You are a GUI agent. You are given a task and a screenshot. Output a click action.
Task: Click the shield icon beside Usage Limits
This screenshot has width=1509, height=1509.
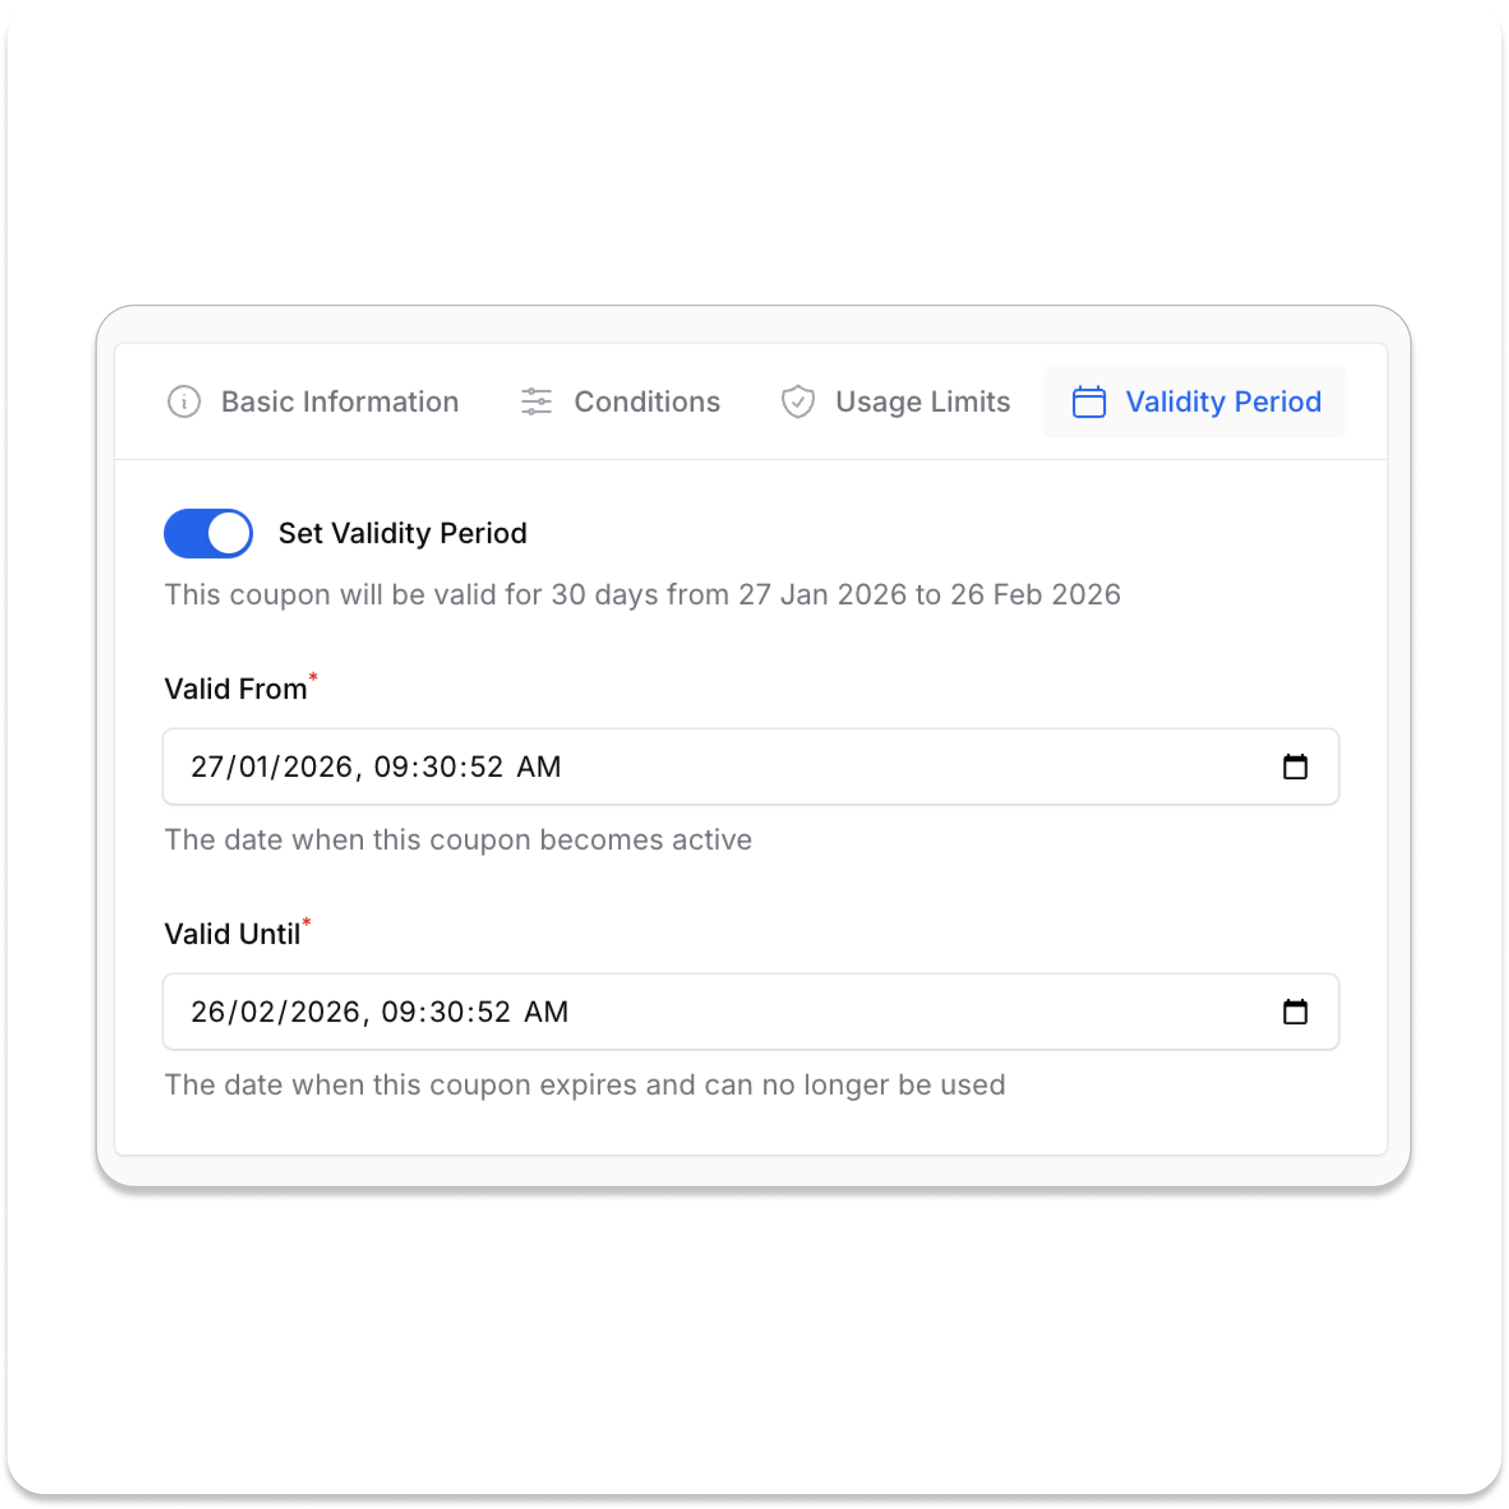click(797, 402)
